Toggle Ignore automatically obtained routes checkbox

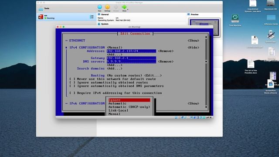[x=72, y=82]
